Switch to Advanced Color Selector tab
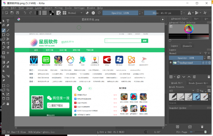 coord(180,19)
